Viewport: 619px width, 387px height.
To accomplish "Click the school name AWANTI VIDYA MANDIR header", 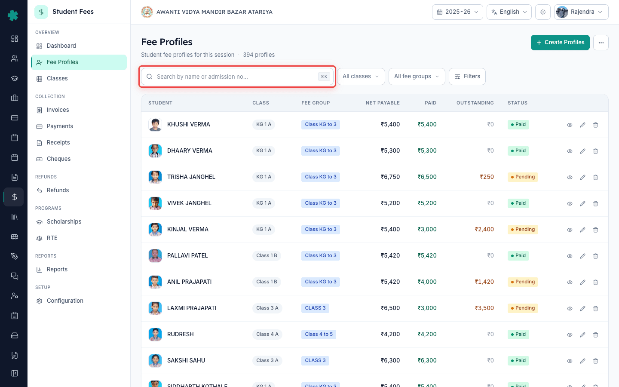I will [x=215, y=12].
